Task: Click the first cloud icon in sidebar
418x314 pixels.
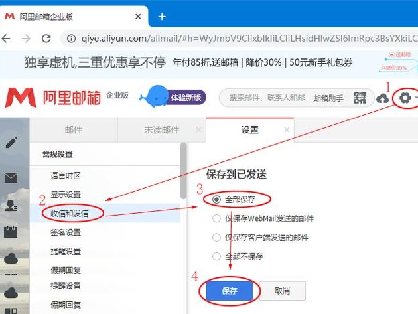Action: tap(11, 258)
